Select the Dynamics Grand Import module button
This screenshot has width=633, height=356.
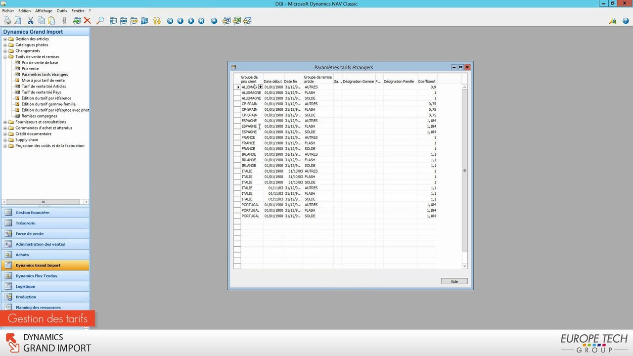[45, 266]
